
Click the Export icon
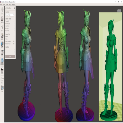pos(2,80)
